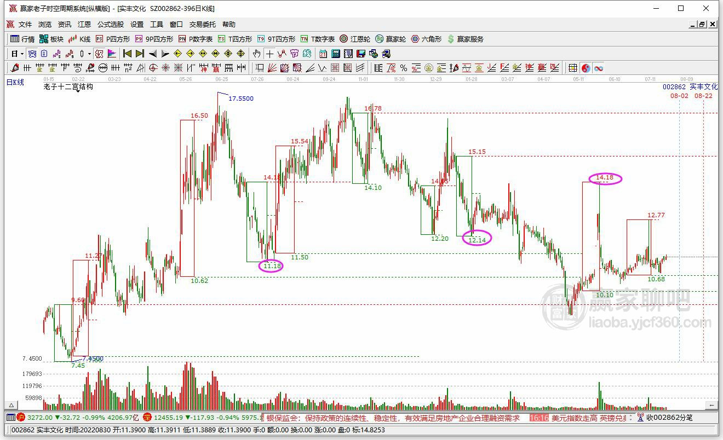This screenshot has width=723, height=440.
Task: Open 收002862分笔 tick panel
Action: (664, 418)
